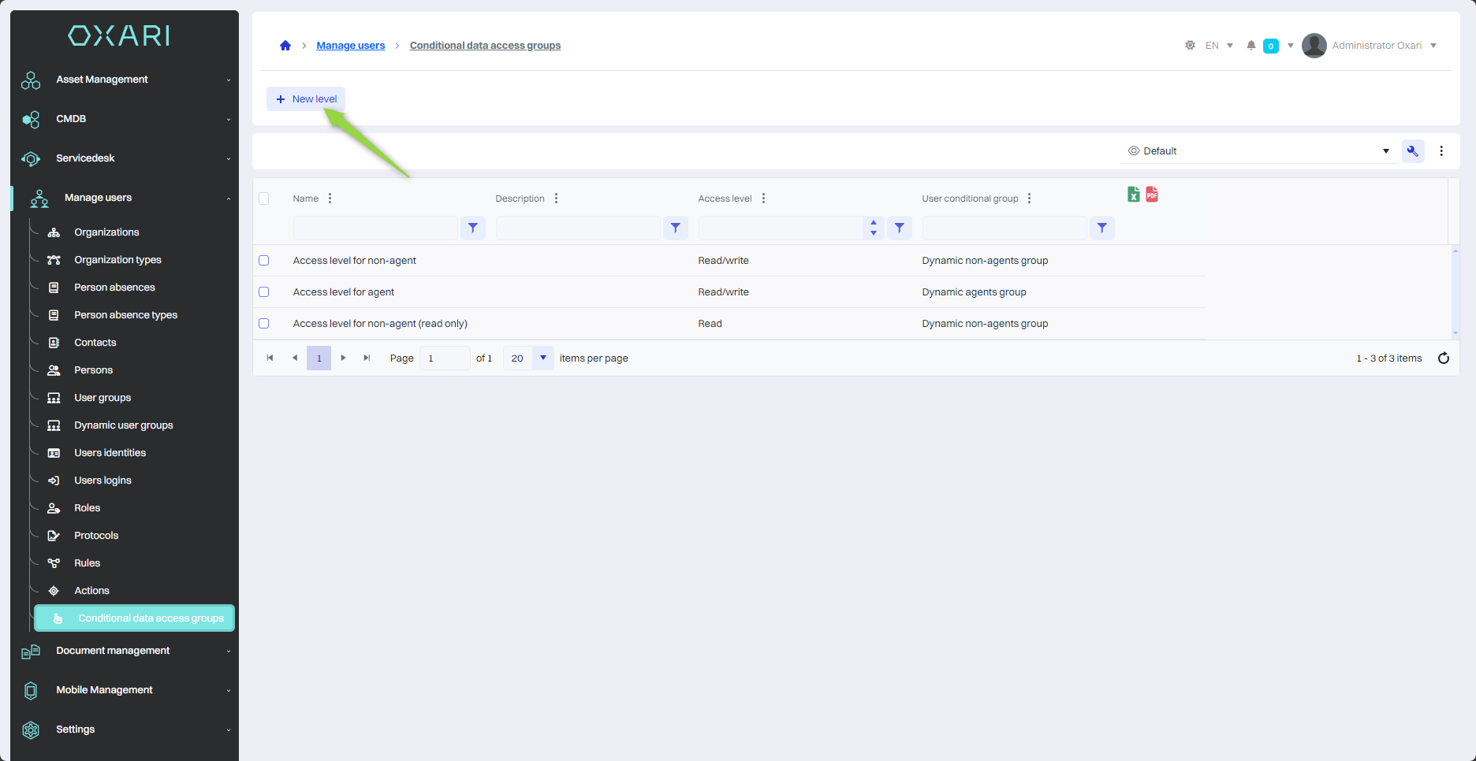Export table to Excel icon
Image resolution: width=1476 pixels, height=761 pixels.
tap(1133, 195)
